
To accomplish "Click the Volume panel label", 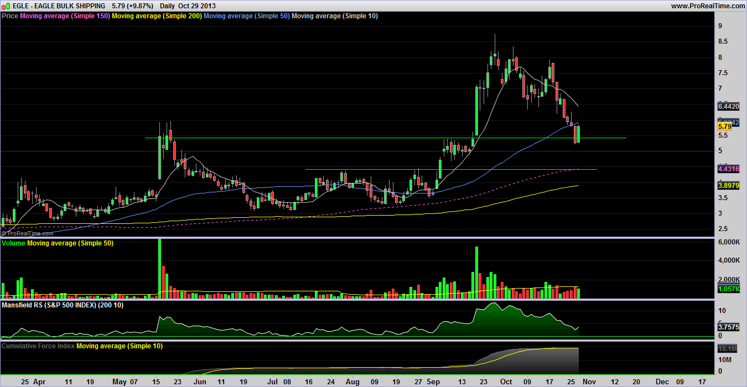I will [14, 243].
